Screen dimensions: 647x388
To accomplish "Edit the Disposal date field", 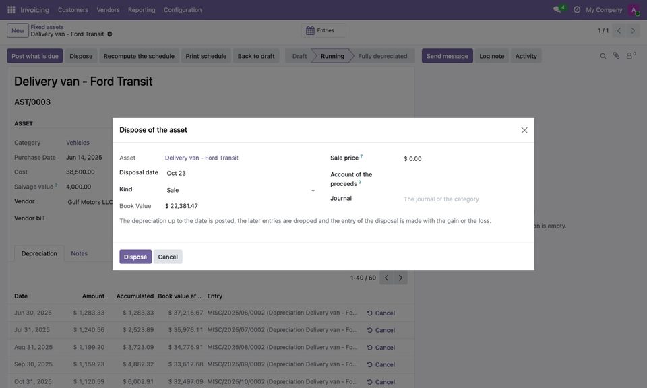I will (241, 174).
